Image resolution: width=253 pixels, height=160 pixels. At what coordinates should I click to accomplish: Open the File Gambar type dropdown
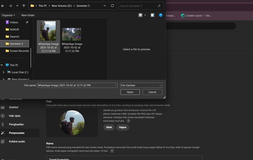[141, 85]
